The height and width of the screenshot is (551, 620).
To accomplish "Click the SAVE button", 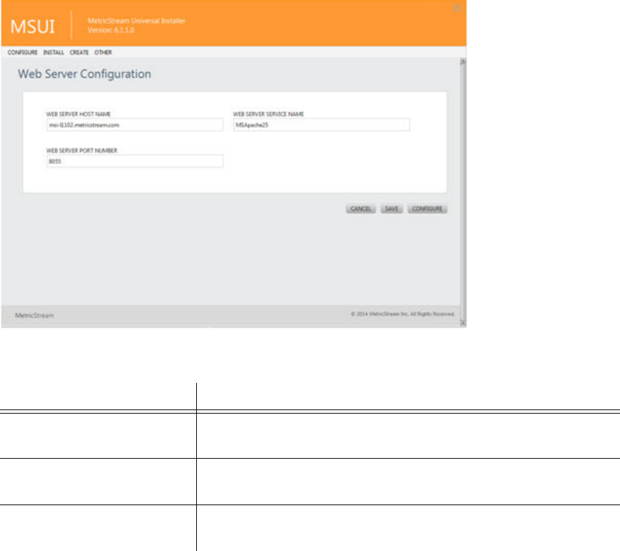I will click(x=392, y=209).
